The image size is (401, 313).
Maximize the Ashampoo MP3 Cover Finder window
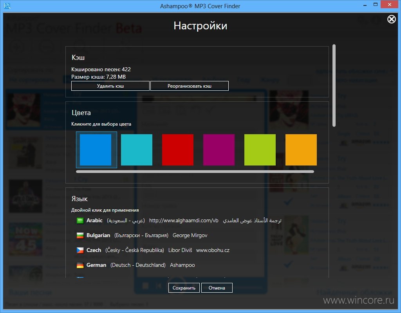376,5
